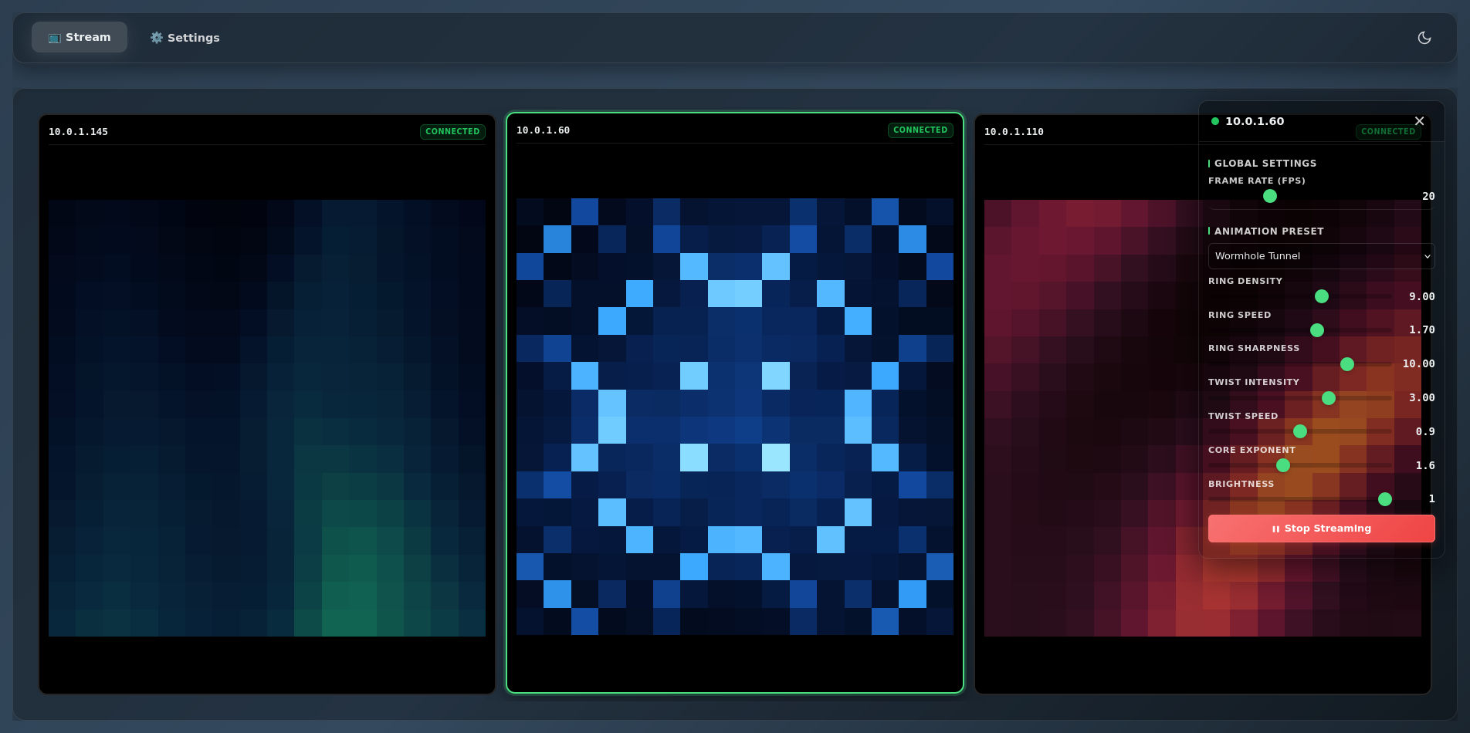This screenshot has height=733, width=1470.
Task: Click the Ring Density slider handle
Action: pyautogui.click(x=1321, y=296)
